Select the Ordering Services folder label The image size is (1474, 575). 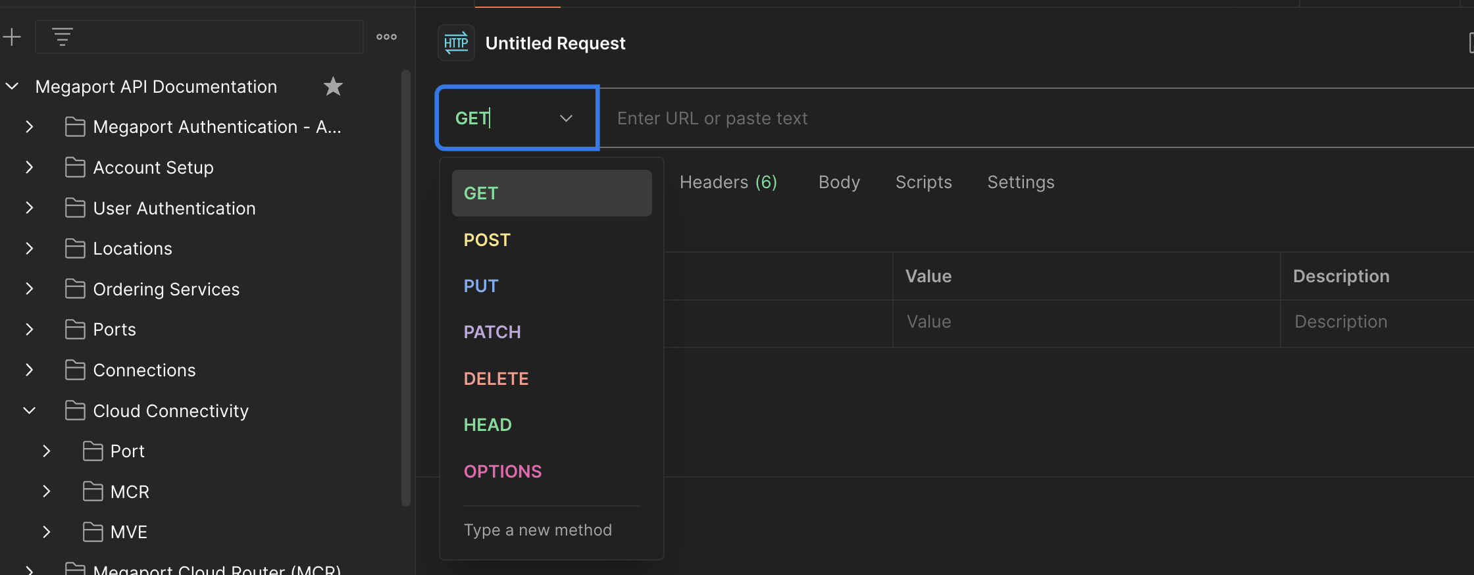166,289
